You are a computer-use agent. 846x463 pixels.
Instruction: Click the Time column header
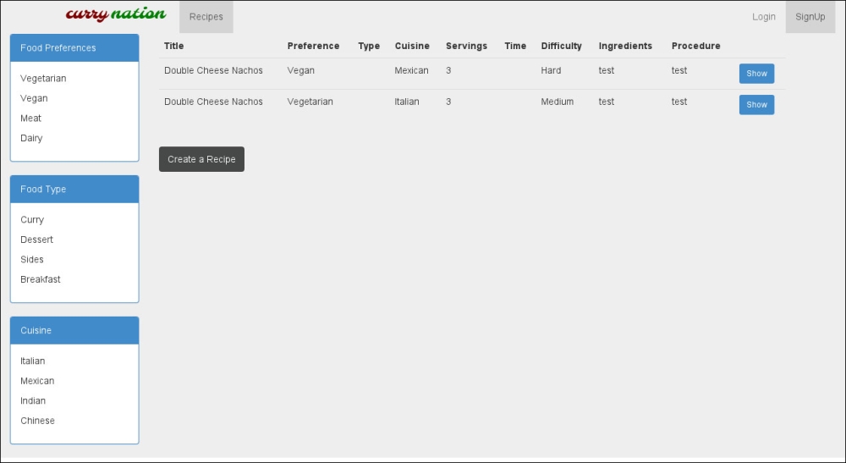[515, 46]
